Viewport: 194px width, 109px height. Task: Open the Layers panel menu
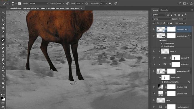coord(192,10)
